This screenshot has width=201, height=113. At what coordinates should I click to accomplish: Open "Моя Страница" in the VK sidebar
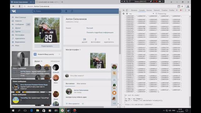pyautogui.click(x=20, y=18)
